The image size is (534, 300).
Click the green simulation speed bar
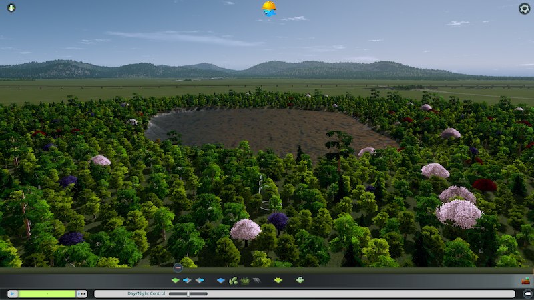(47, 293)
